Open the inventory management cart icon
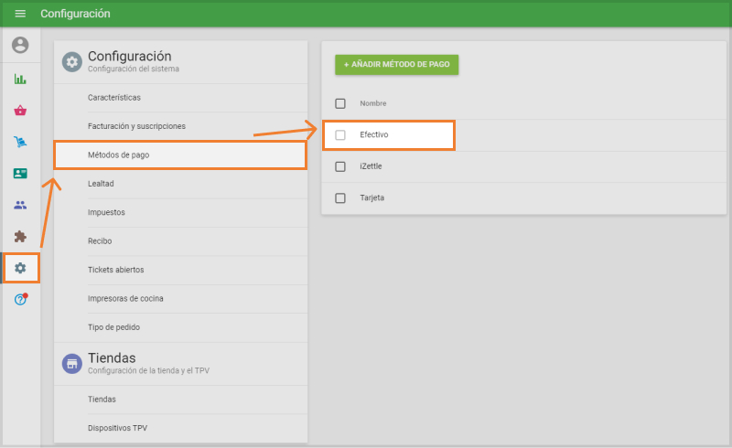 click(20, 142)
